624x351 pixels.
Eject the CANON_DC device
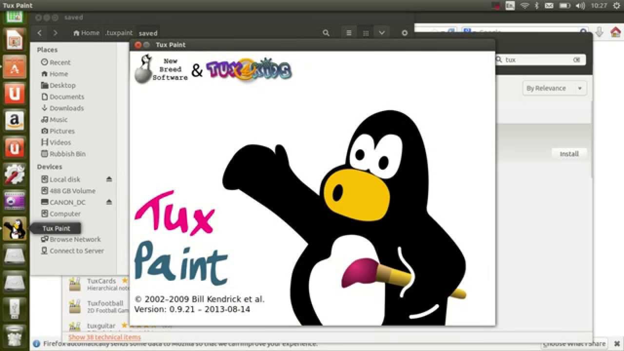pos(109,202)
